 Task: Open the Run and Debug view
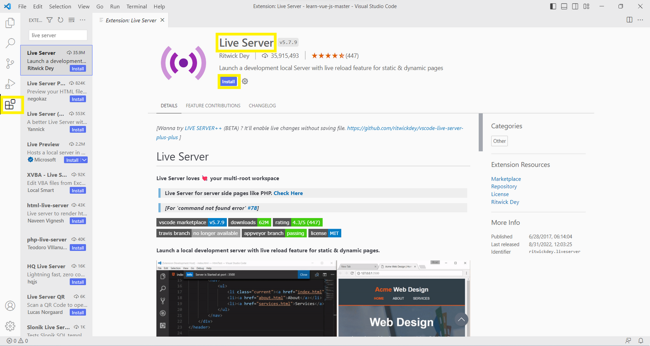[x=10, y=84]
